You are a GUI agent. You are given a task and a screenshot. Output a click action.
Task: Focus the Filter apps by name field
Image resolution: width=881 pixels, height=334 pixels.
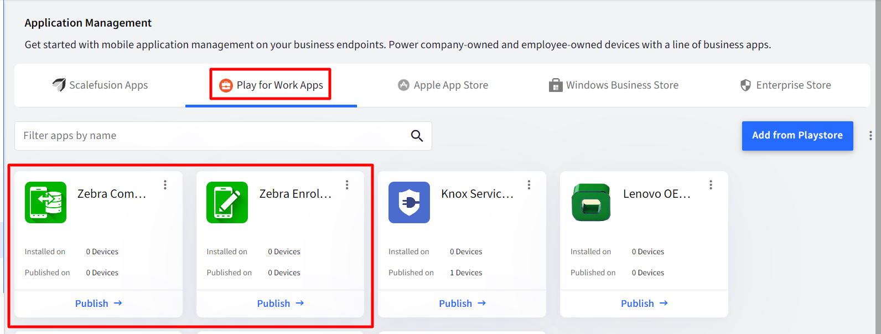point(223,136)
